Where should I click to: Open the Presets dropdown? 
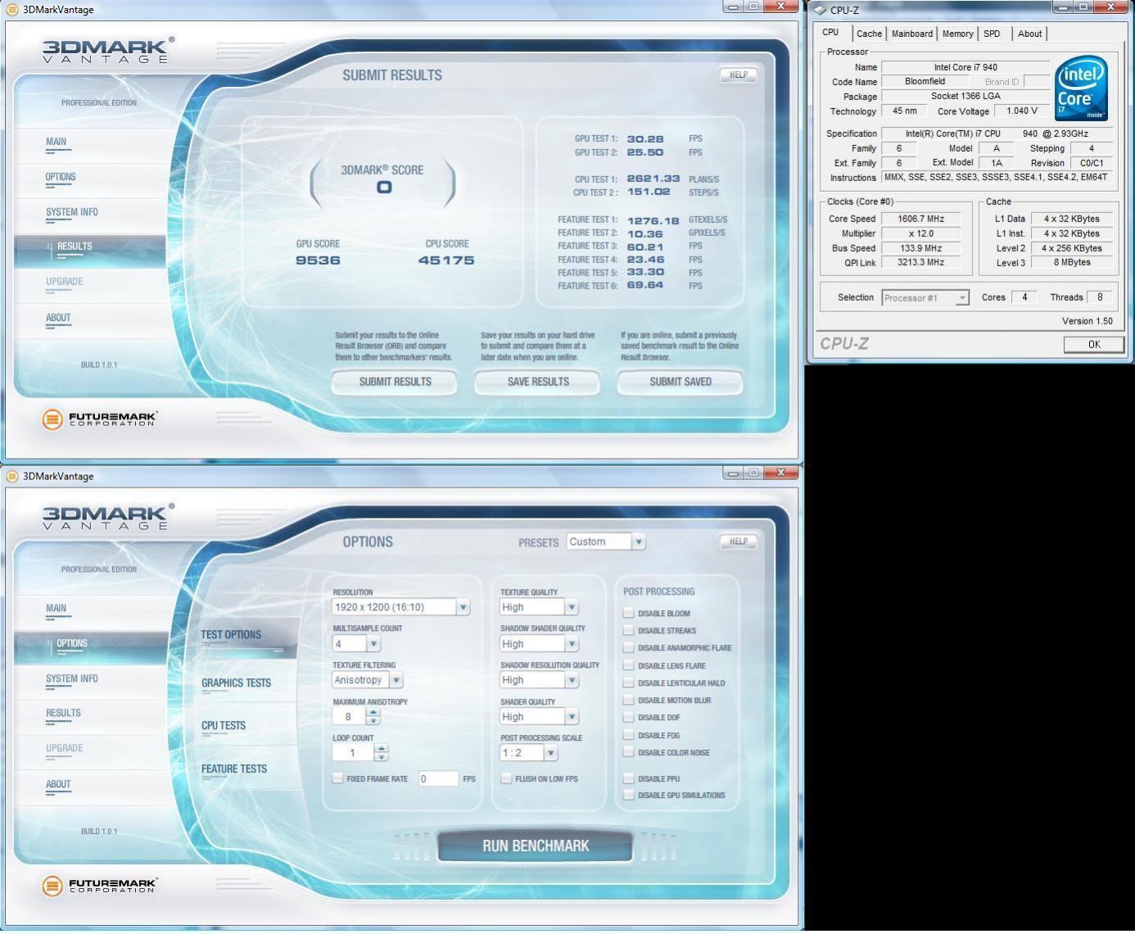coord(639,542)
